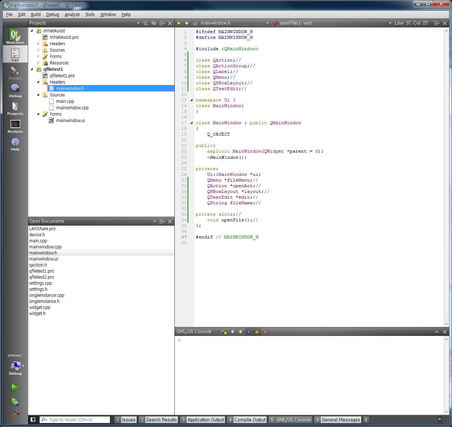Clear the QML/JS Console
Viewport: 452px width, 427px height.
point(224,332)
